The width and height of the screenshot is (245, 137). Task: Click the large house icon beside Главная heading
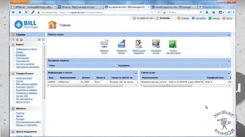coord(52,25)
